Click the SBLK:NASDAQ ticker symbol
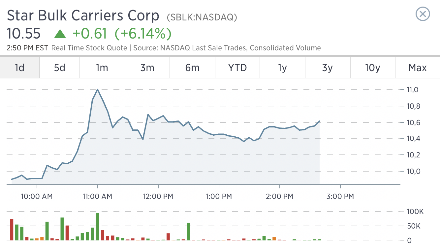440x247 pixels. (202, 17)
